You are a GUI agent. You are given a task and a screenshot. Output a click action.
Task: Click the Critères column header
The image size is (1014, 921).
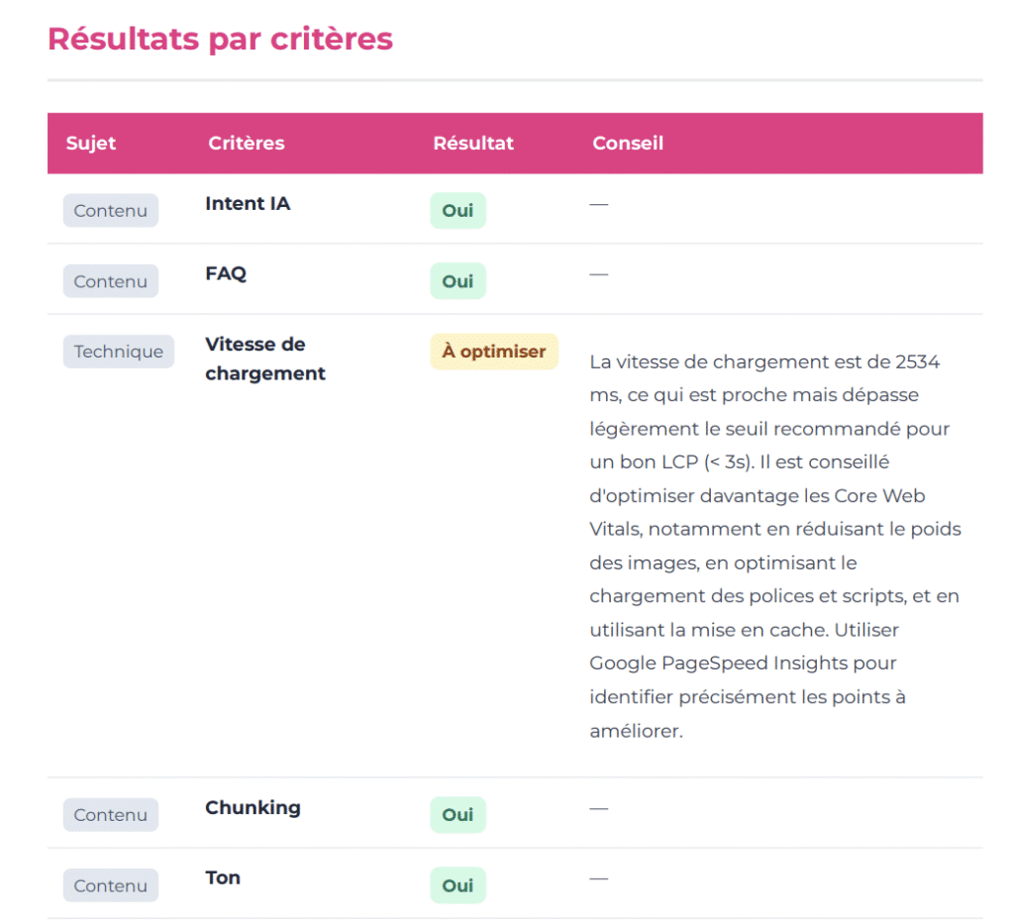pos(246,143)
